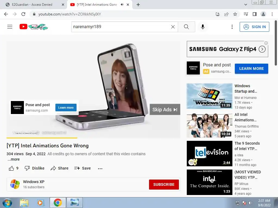Close the YouTube video tab
Viewport: 278px width, 208px height.
pos(128,5)
